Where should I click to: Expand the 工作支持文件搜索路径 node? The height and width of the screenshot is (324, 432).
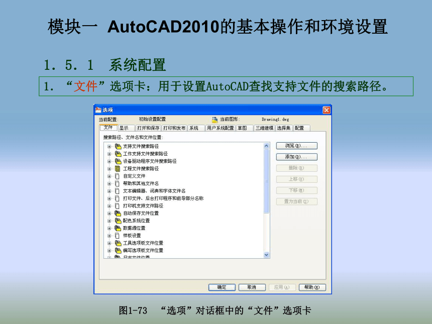coord(110,154)
